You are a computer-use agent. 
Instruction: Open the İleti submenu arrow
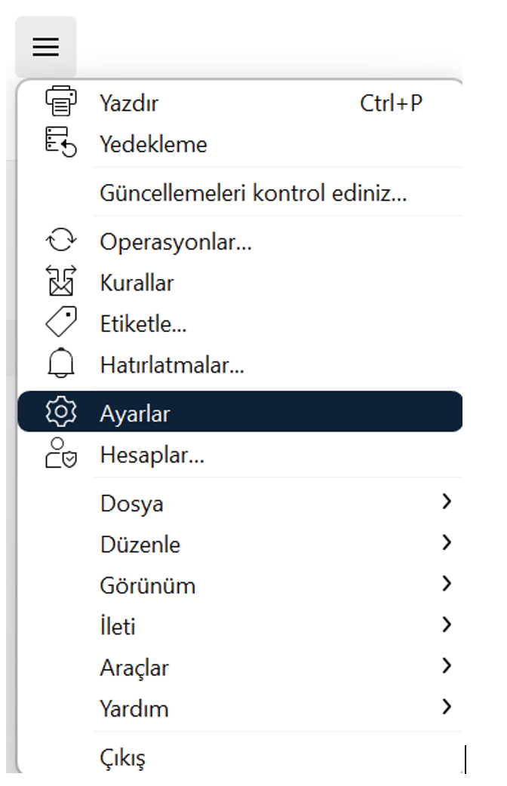tap(447, 625)
